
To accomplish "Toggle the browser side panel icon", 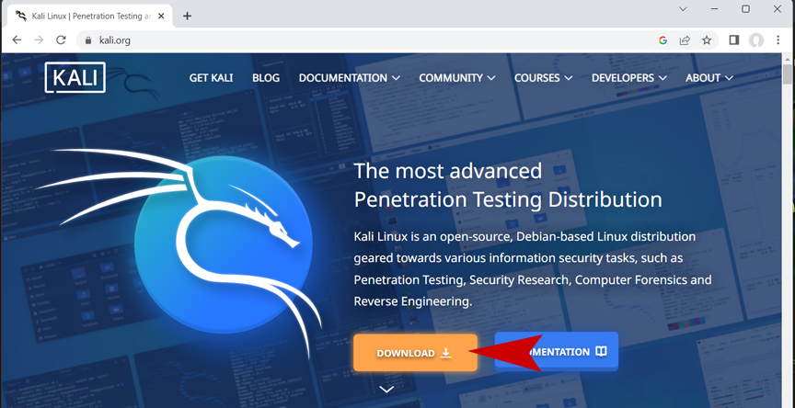I will click(733, 40).
